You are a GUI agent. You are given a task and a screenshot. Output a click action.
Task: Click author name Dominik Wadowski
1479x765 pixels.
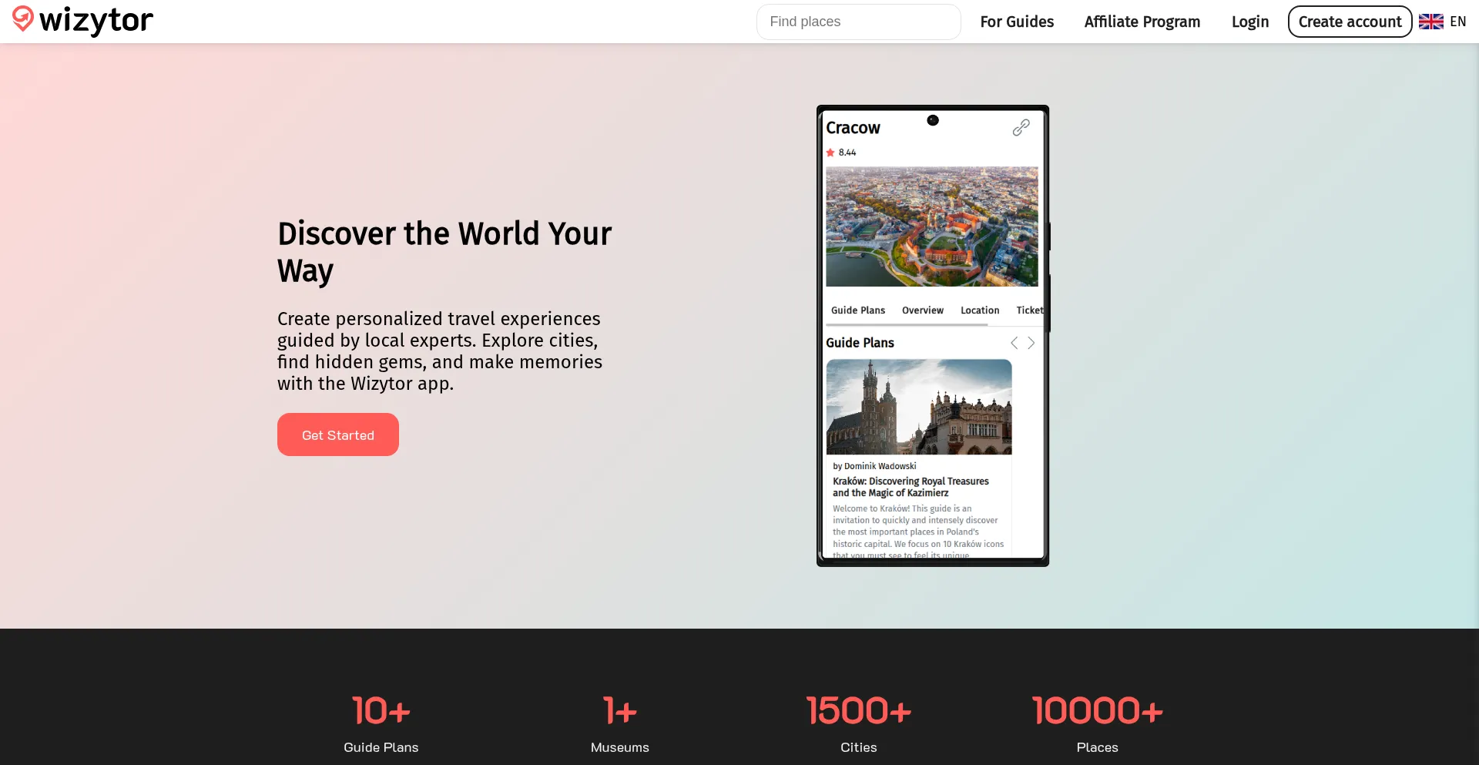pos(880,466)
